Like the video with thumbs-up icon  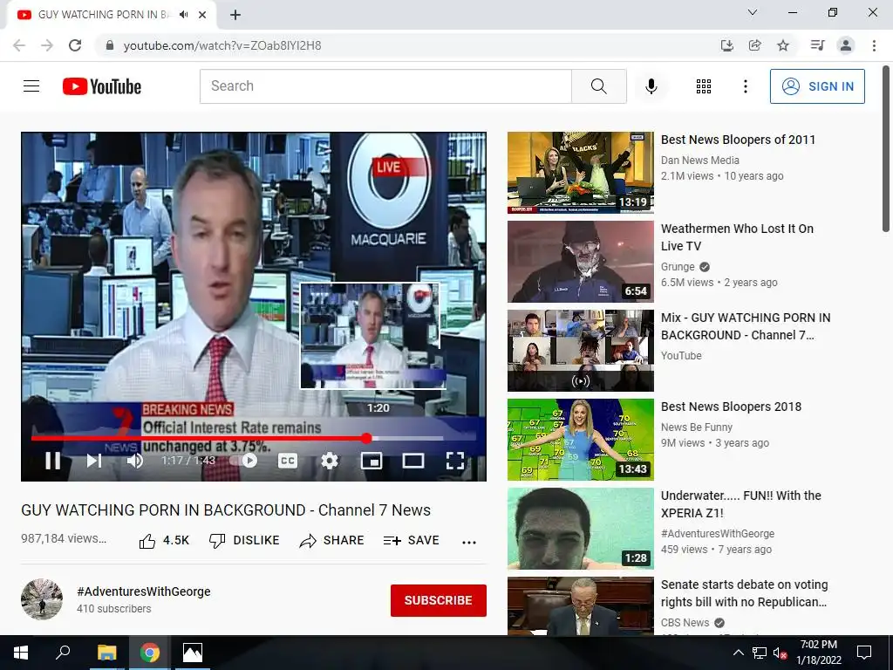pos(147,541)
